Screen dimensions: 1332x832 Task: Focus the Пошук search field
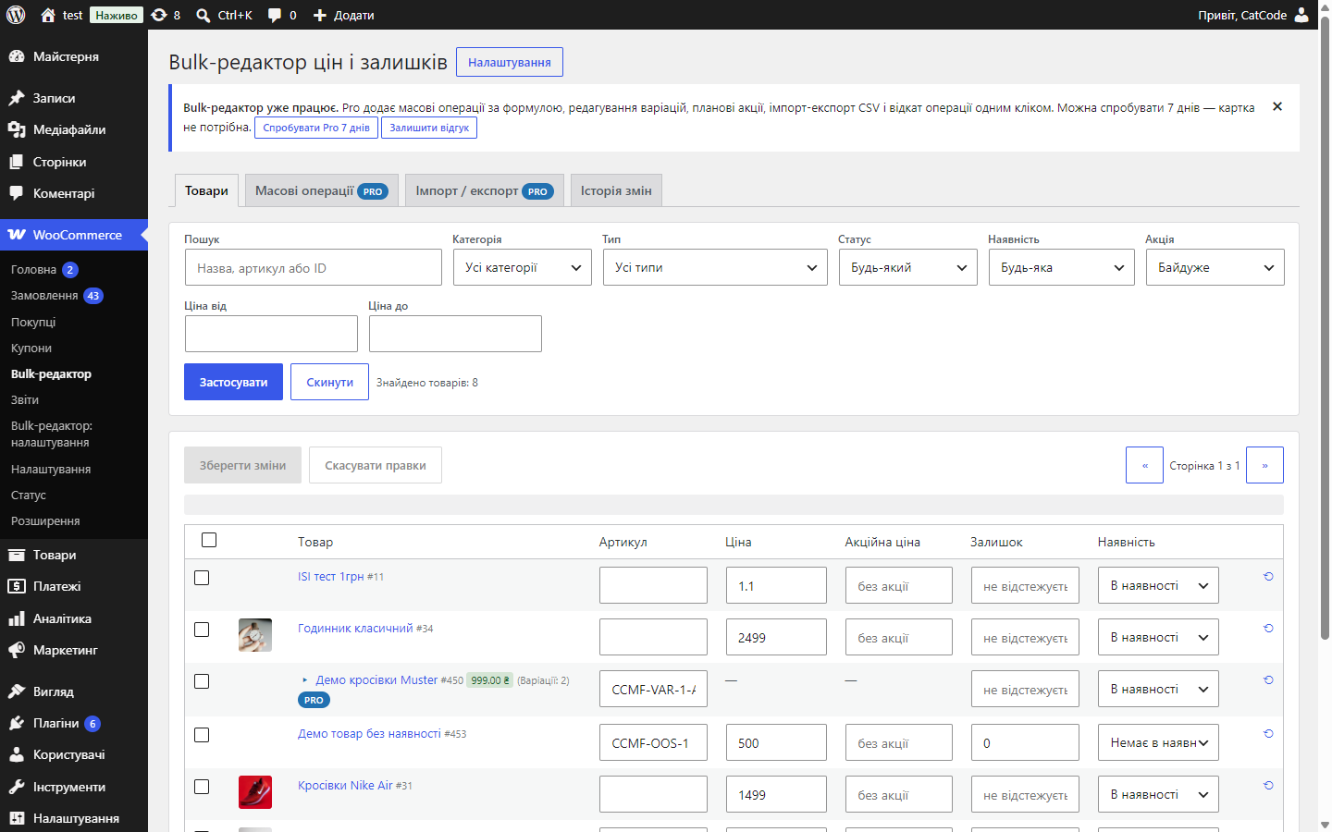314,267
